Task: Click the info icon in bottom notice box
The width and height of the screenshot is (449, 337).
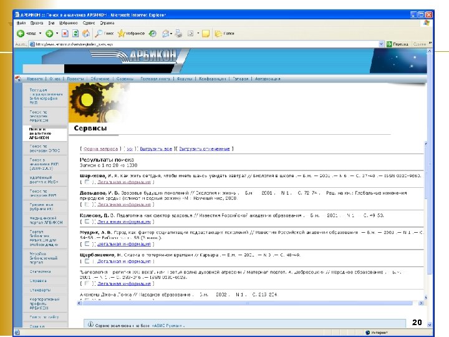Action: (90, 325)
